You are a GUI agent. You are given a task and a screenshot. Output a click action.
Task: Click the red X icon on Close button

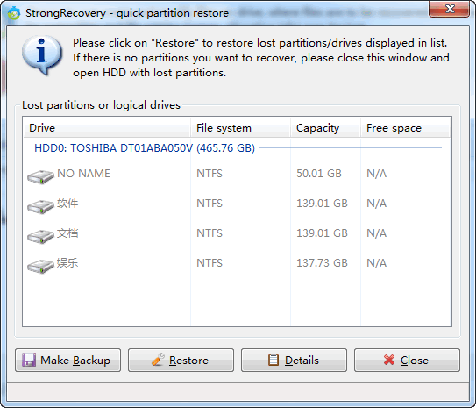coord(389,360)
